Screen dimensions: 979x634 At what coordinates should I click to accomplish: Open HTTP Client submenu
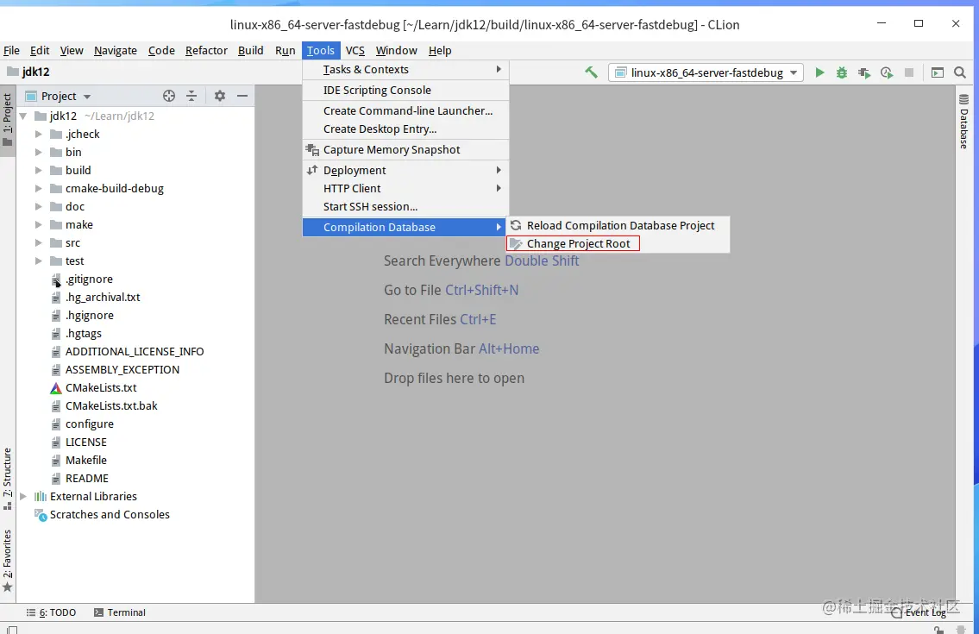coord(406,189)
